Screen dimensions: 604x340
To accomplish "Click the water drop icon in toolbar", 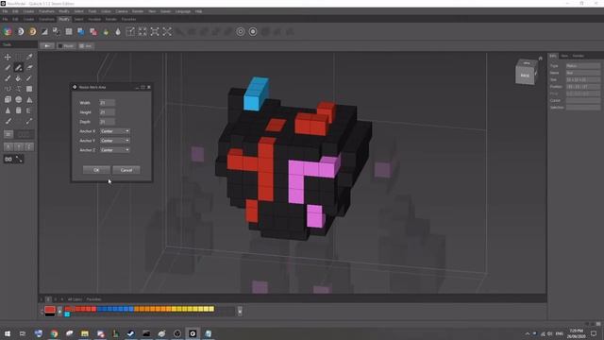I will pos(118,31).
